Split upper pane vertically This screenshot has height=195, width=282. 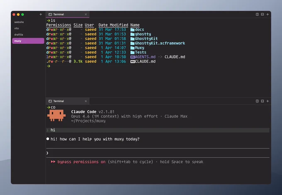(257, 14)
